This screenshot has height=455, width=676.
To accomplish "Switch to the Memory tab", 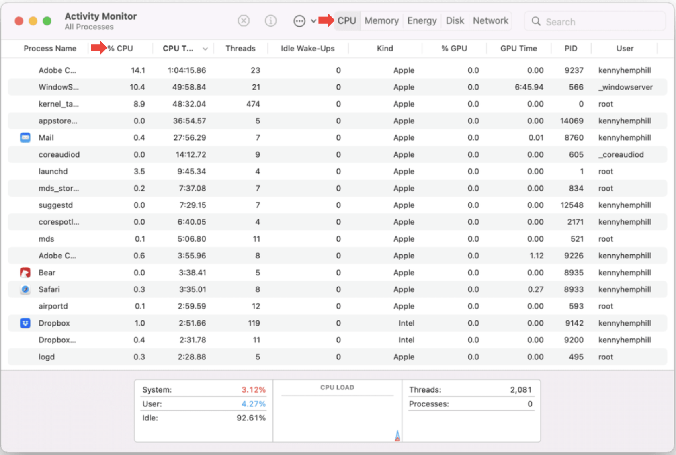I will (381, 20).
